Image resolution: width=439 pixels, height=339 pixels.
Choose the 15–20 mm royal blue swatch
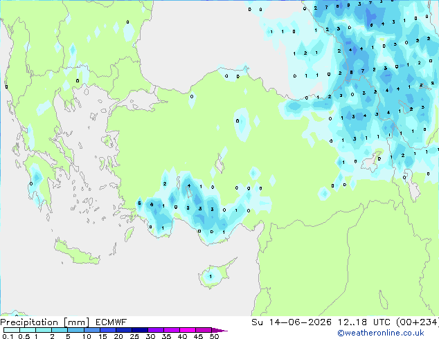pos(107,330)
